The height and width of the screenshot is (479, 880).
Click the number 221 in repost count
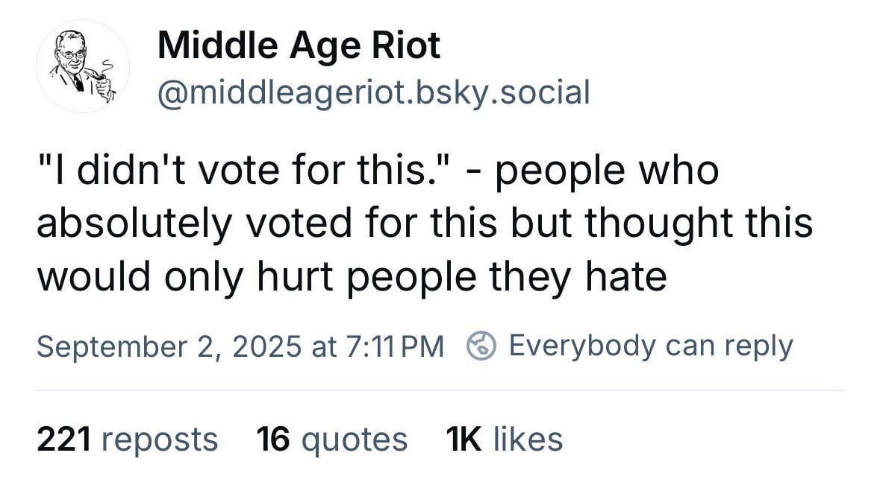coord(64,439)
